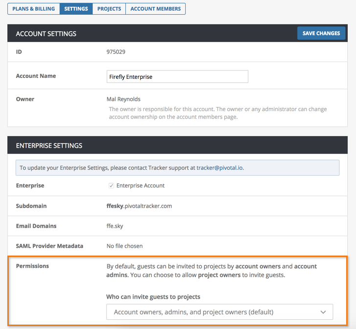Click the SAML 'No file chosen' text
Viewport: 356px width, 329px height.
click(125, 246)
